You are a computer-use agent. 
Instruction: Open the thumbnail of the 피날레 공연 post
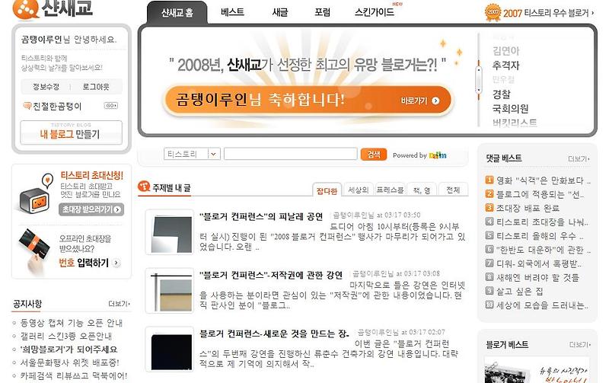170,232
